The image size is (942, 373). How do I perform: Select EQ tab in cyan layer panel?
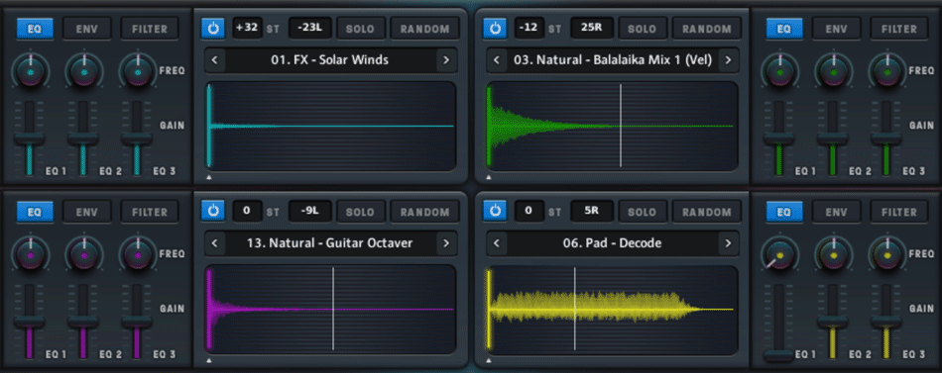(x=35, y=28)
